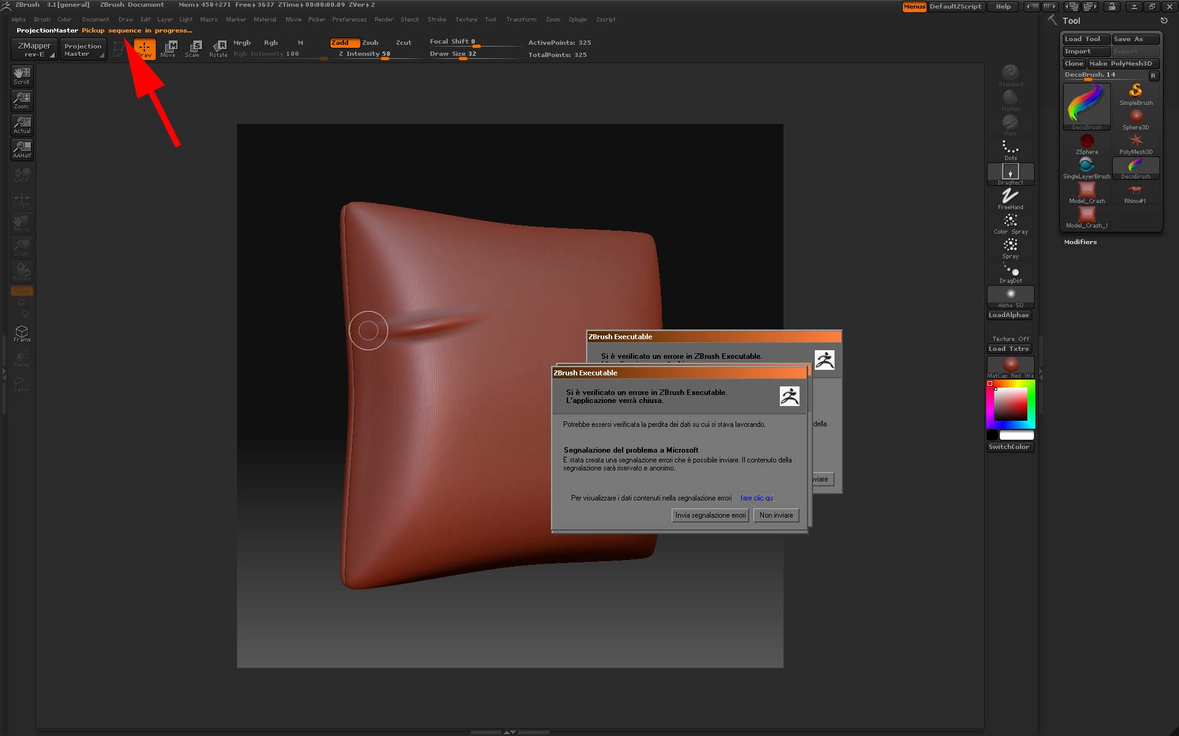Click the padlock icon in title bar
The image size is (1179, 736).
(1112, 7)
